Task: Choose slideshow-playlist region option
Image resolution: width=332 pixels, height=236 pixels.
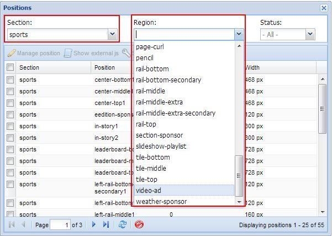Action: (x=184, y=146)
